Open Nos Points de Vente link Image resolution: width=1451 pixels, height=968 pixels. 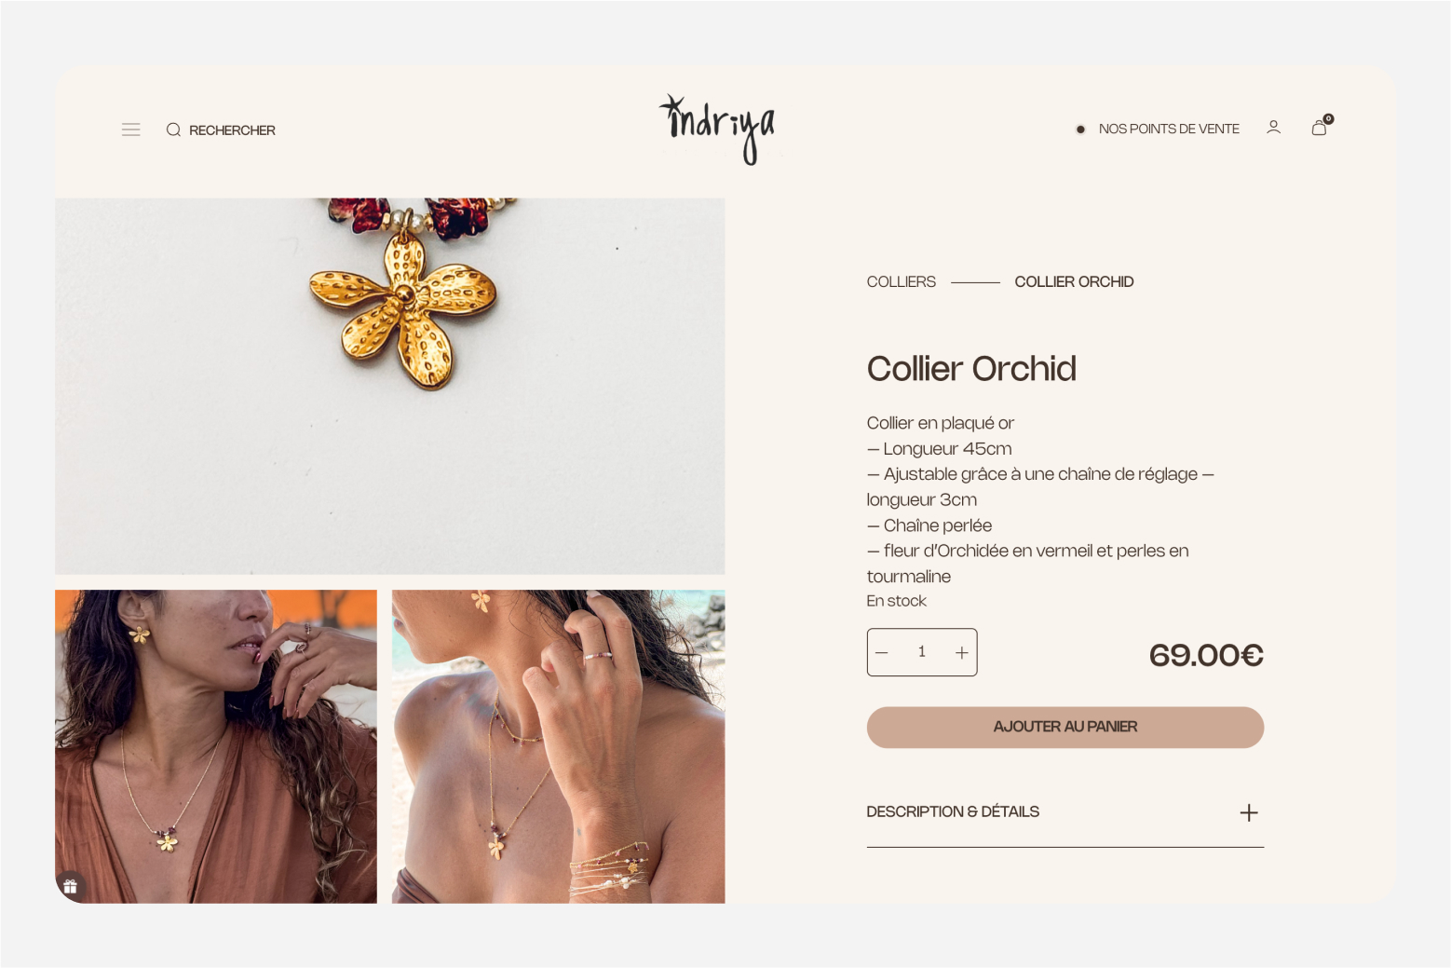tap(1169, 129)
